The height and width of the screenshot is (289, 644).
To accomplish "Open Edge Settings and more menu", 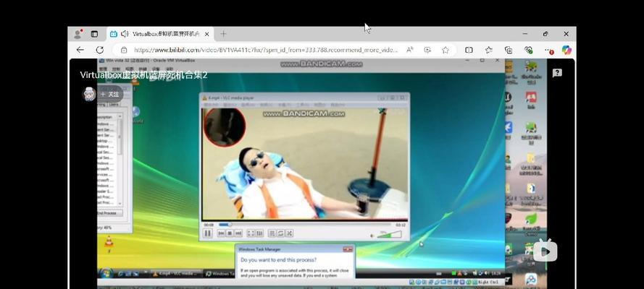I will point(549,51).
